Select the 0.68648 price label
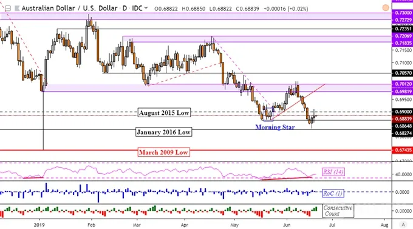The width and height of the screenshot is (413, 229). coord(402,126)
